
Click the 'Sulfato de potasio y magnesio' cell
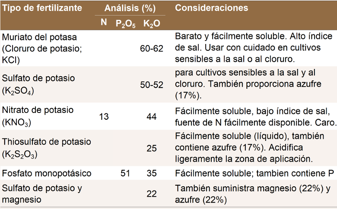click(42, 194)
